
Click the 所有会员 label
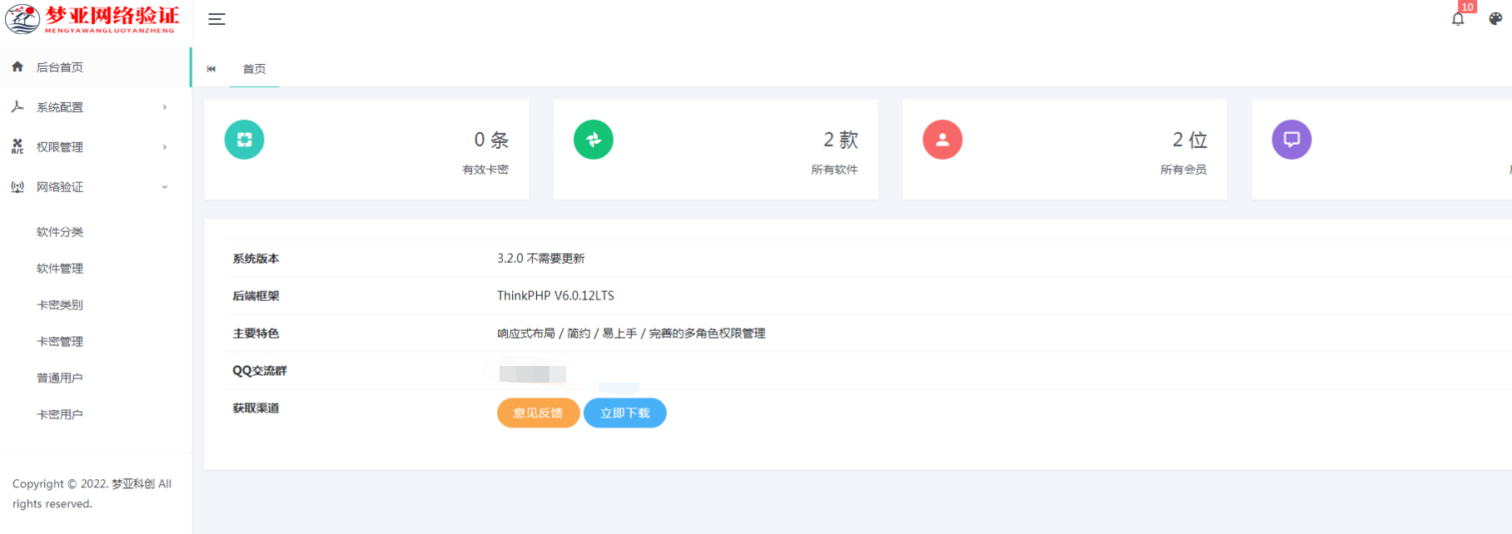(x=1183, y=170)
